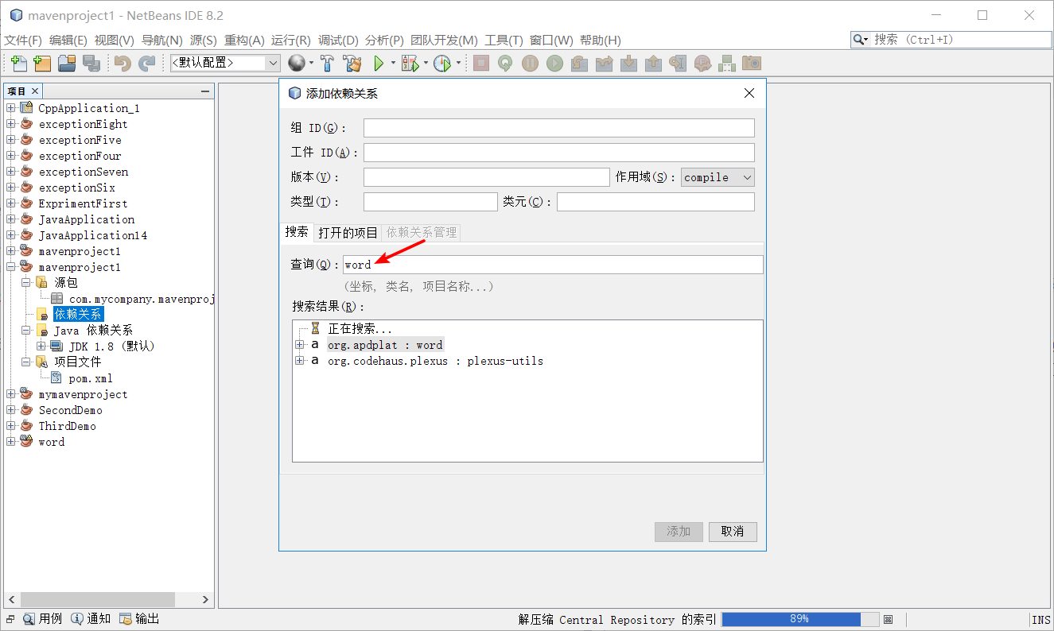The height and width of the screenshot is (631, 1054).
Task: Click the 添加 button
Action: pos(679,532)
